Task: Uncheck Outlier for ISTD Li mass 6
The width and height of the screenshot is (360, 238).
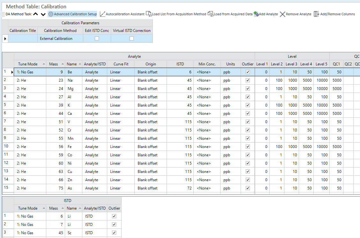Action: tap(114, 216)
